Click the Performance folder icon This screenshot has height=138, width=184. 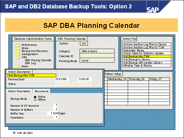[x=17, y=45]
